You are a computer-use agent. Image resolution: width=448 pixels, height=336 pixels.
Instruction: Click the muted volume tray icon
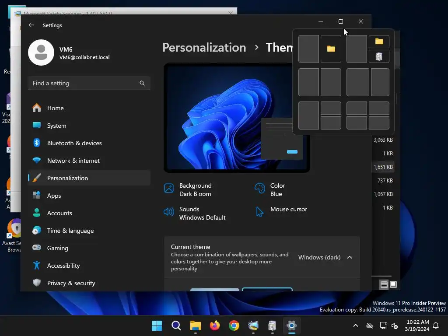click(x=395, y=325)
